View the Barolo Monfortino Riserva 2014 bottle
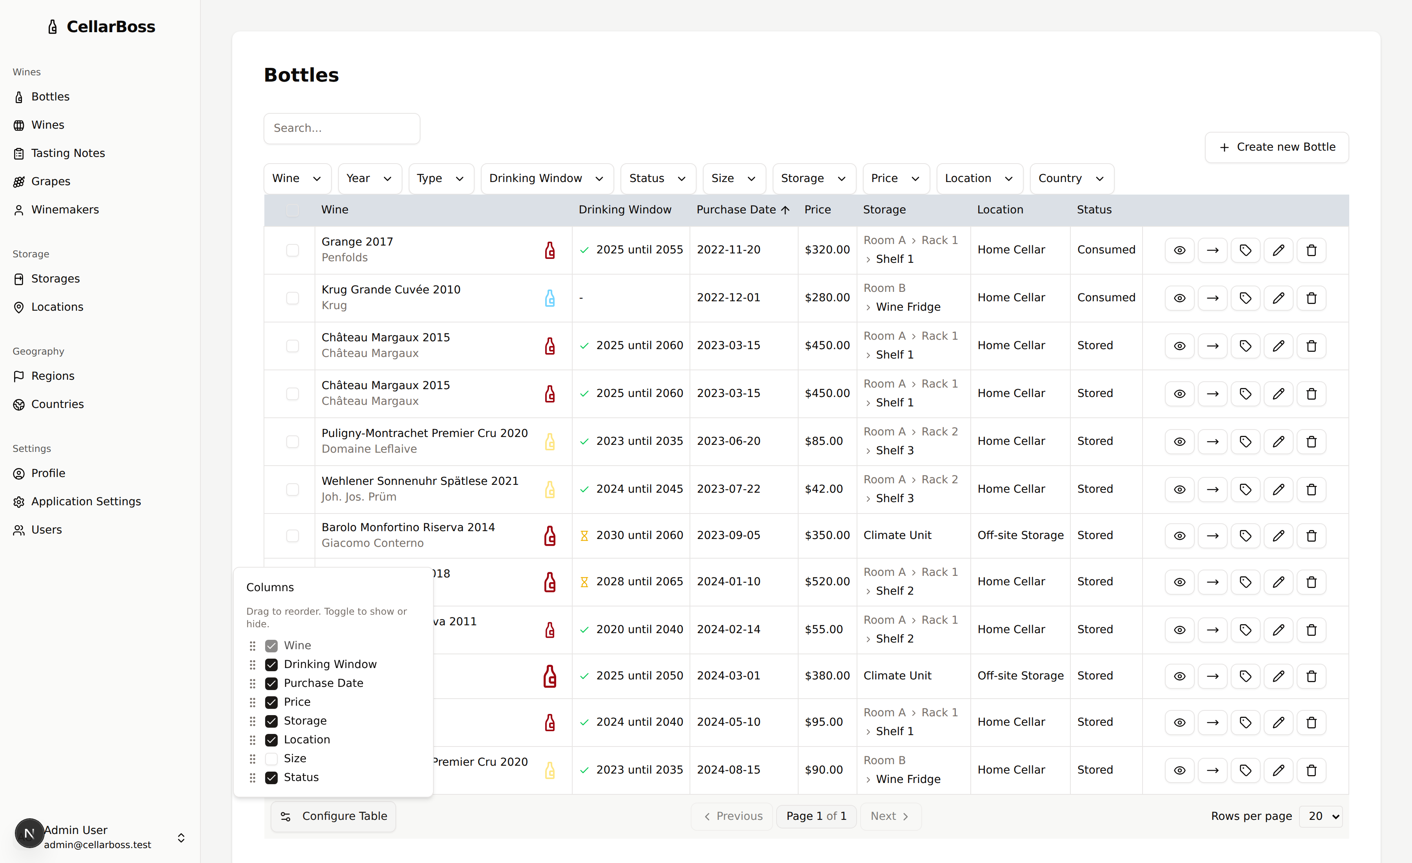The image size is (1412, 863). click(x=1179, y=535)
